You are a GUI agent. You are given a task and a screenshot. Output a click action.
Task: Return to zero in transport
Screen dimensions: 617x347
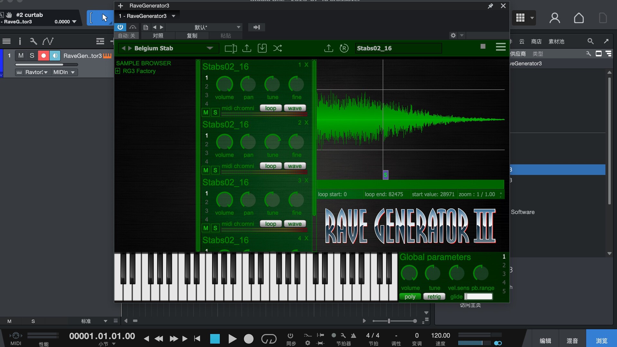coord(197,339)
